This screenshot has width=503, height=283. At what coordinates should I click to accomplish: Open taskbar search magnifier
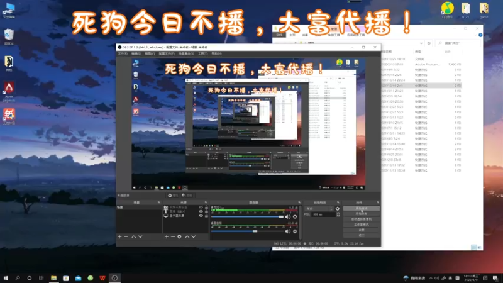[x=18, y=278]
